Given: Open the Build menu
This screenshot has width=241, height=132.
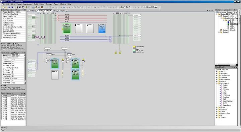Looking at the screenshot, I should [x=36, y=4].
